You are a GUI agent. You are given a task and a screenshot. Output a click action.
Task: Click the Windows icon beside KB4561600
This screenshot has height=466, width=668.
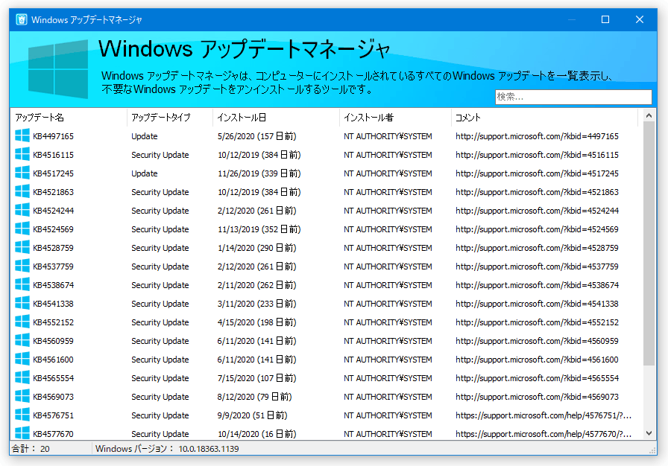pos(22,360)
